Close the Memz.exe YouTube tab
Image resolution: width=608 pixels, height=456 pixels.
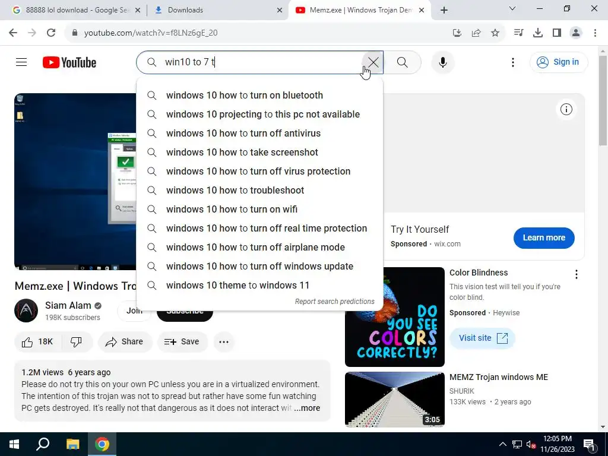coord(422,10)
